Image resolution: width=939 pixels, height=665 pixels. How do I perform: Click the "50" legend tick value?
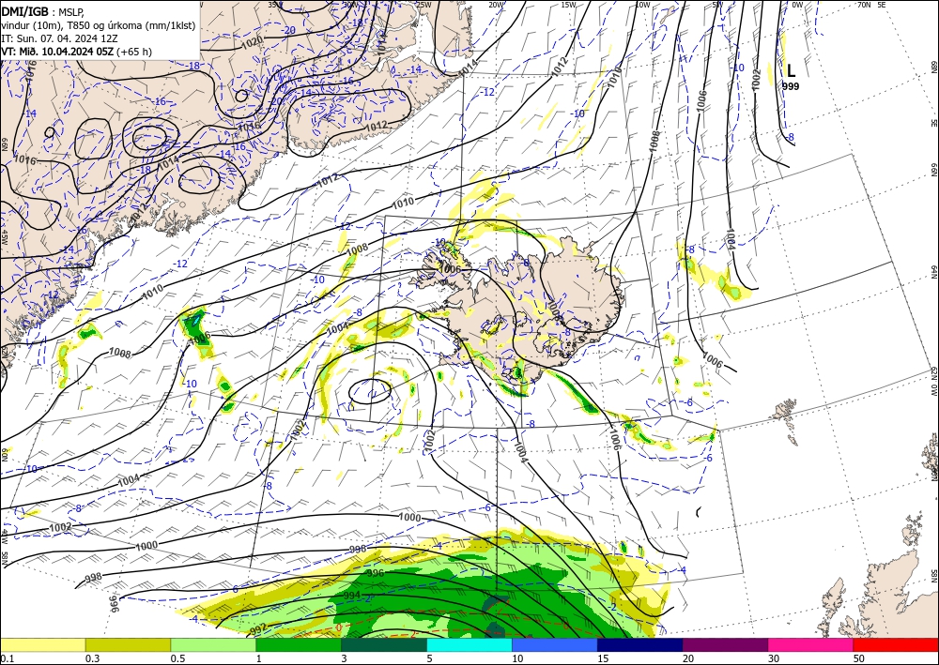click(x=859, y=658)
